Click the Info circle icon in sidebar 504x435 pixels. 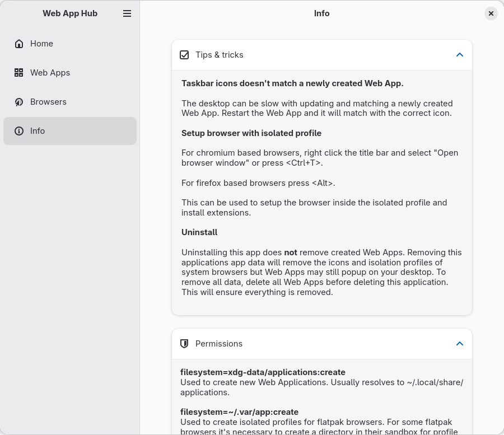[19, 131]
